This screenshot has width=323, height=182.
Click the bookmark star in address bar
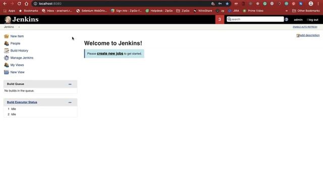[x=227, y=4]
